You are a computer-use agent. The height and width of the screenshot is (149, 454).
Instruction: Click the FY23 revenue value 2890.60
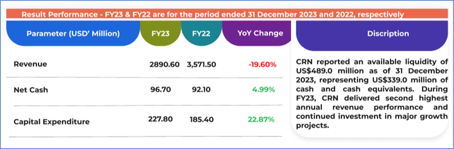pos(165,64)
